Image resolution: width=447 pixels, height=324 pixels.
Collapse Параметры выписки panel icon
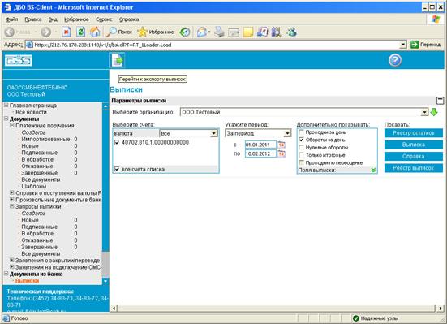pos(440,101)
